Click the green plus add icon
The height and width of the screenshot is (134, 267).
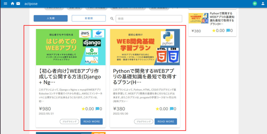255,3
